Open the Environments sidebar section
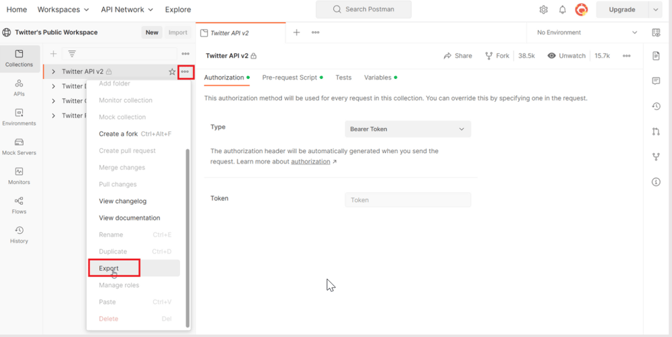 pos(20,117)
